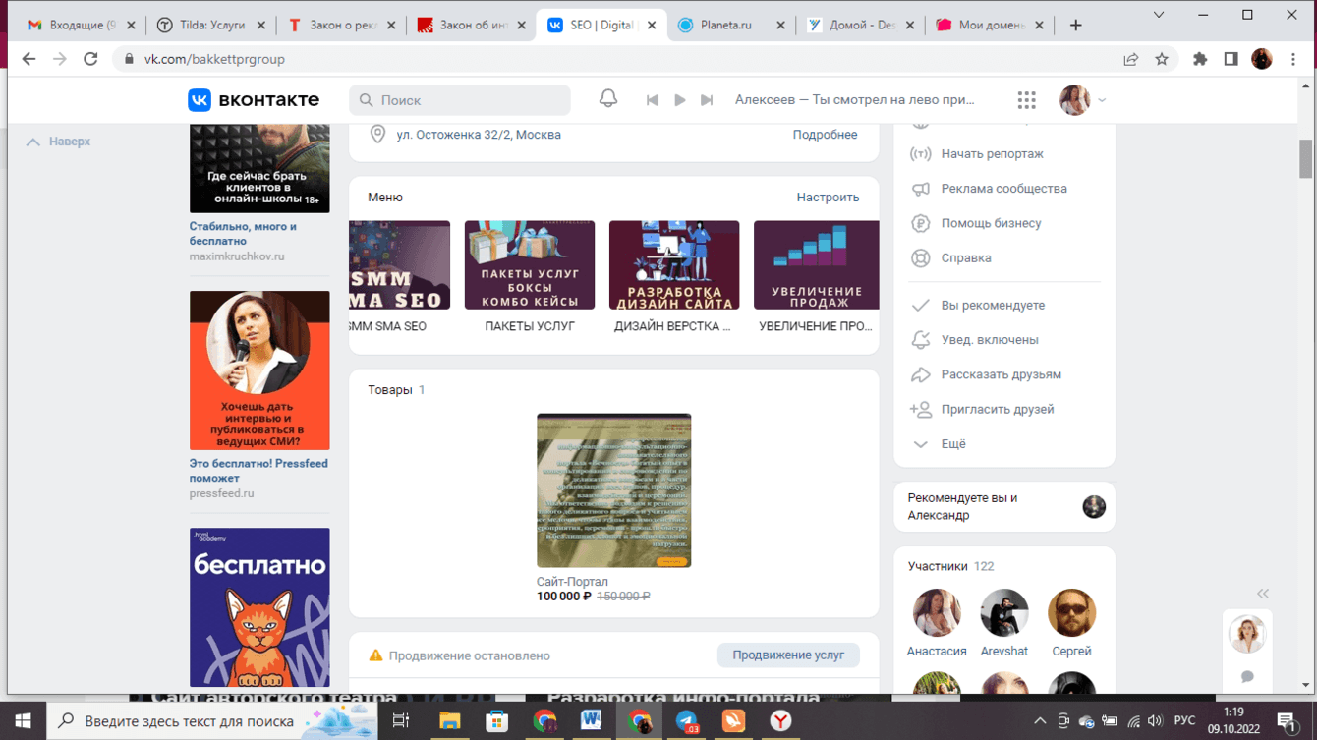Screen dimensions: 1317x740
Task: Share this page from the address bar
Action: coord(1131,59)
